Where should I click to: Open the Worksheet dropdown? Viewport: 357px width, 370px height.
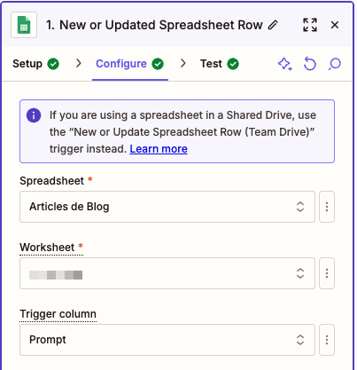coord(167,273)
